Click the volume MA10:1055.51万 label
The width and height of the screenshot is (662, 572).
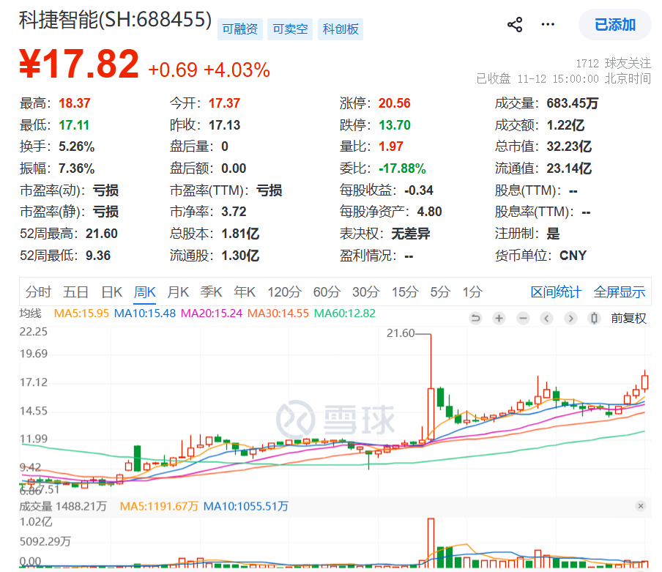pyautogui.click(x=246, y=506)
